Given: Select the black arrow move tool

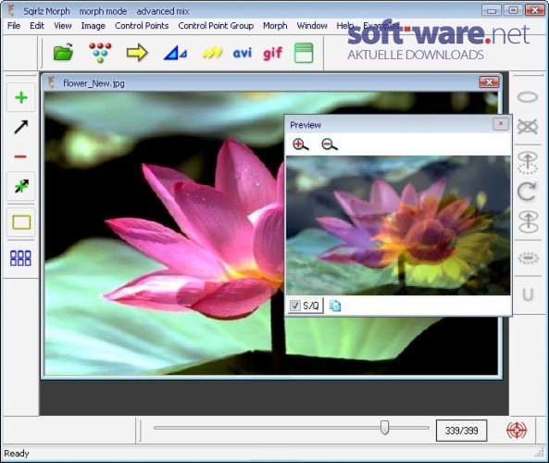Looking at the screenshot, I should (x=21, y=127).
